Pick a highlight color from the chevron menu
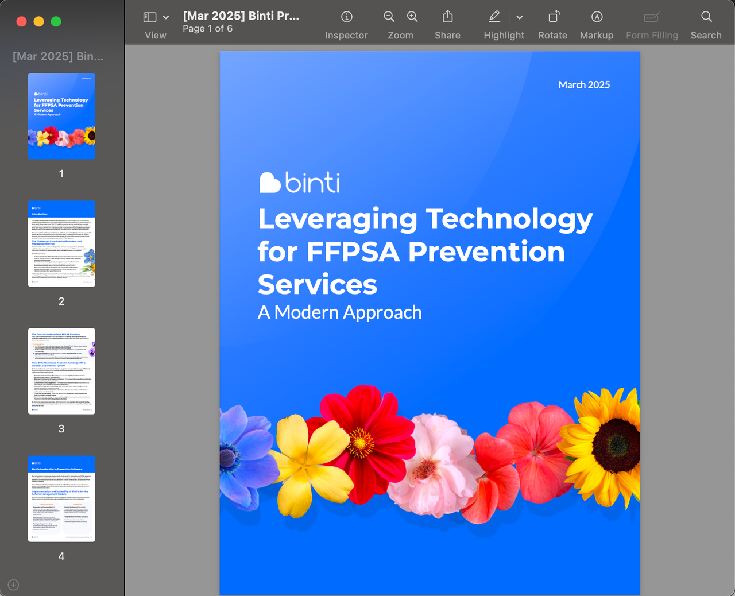The image size is (735, 596). pos(520,17)
